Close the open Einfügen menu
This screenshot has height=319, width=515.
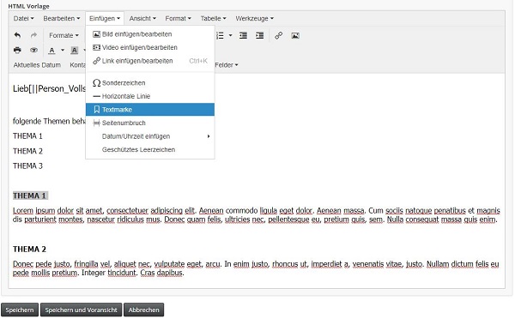pos(105,18)
